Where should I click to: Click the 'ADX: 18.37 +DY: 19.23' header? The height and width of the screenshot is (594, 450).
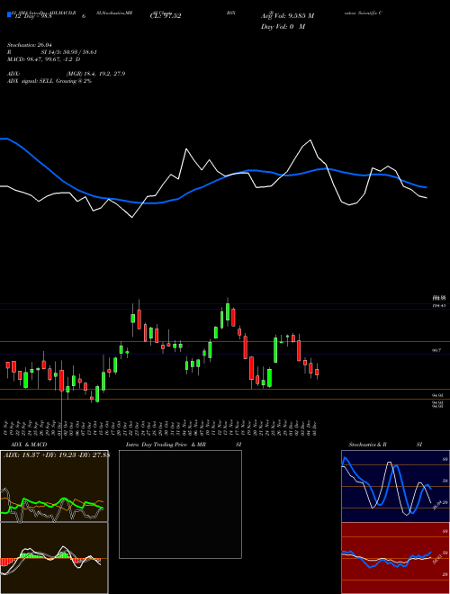40,454
